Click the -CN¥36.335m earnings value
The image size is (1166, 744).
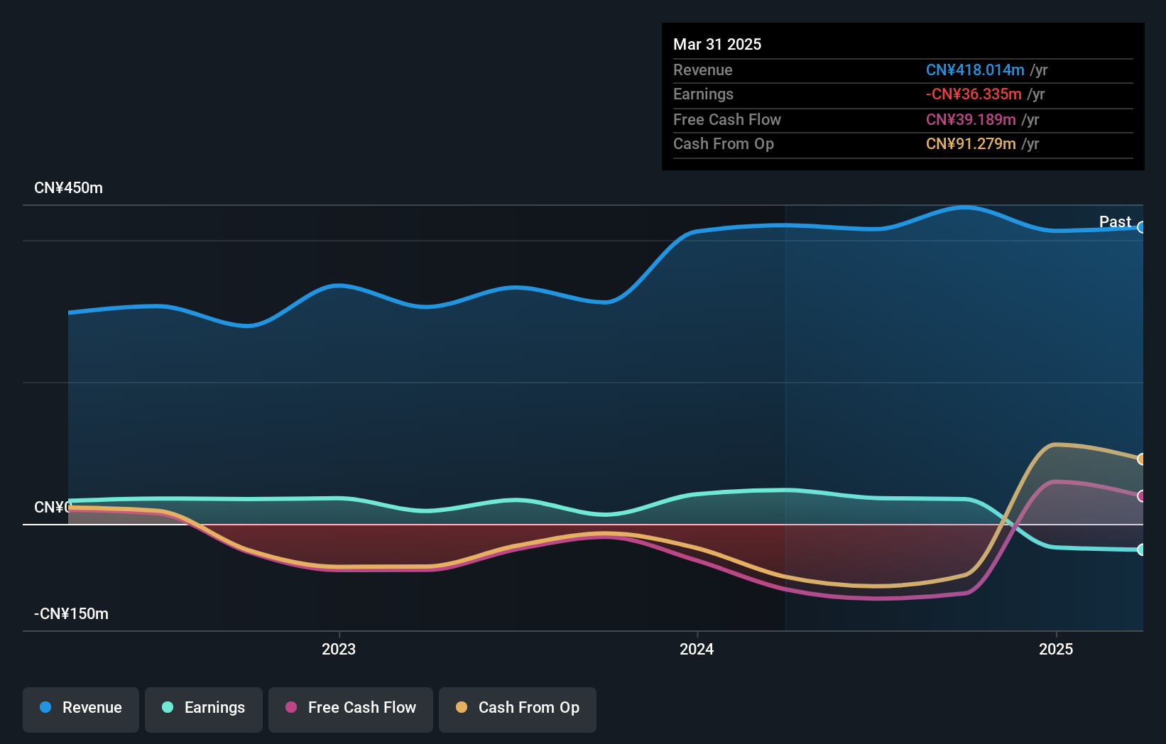pyautogui.click(x=974, y=94)
